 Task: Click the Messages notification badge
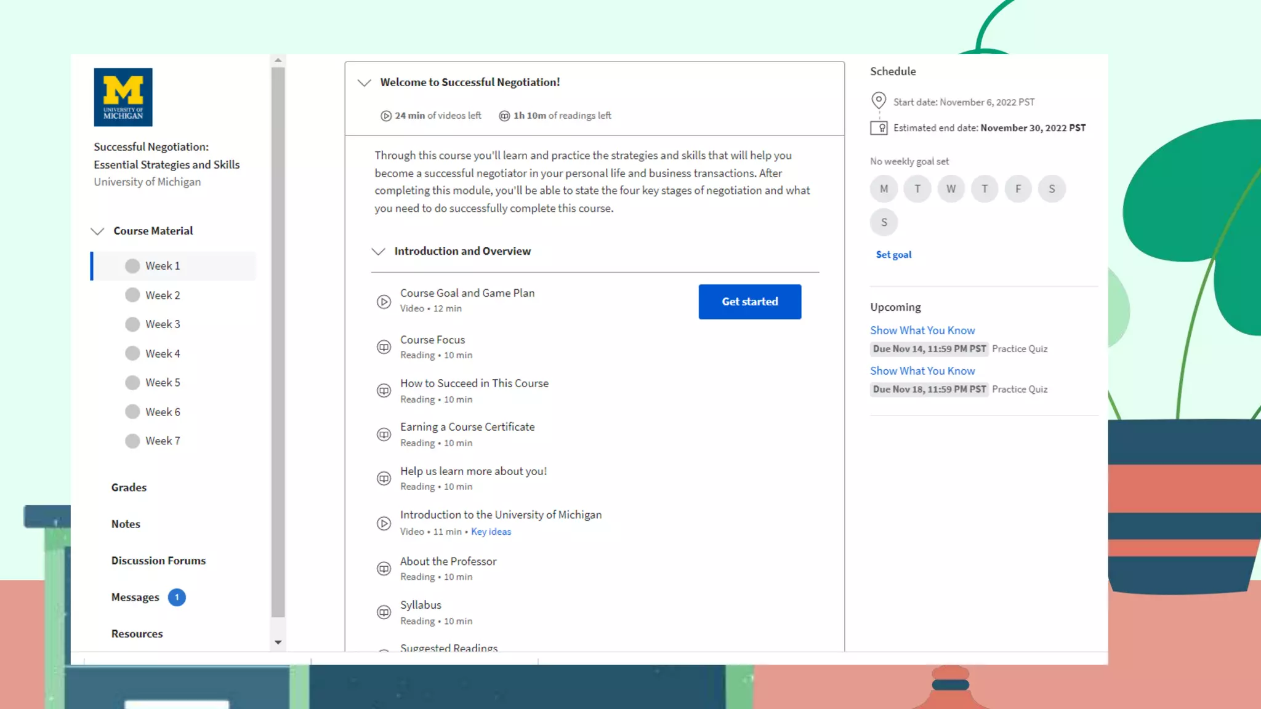177,597
